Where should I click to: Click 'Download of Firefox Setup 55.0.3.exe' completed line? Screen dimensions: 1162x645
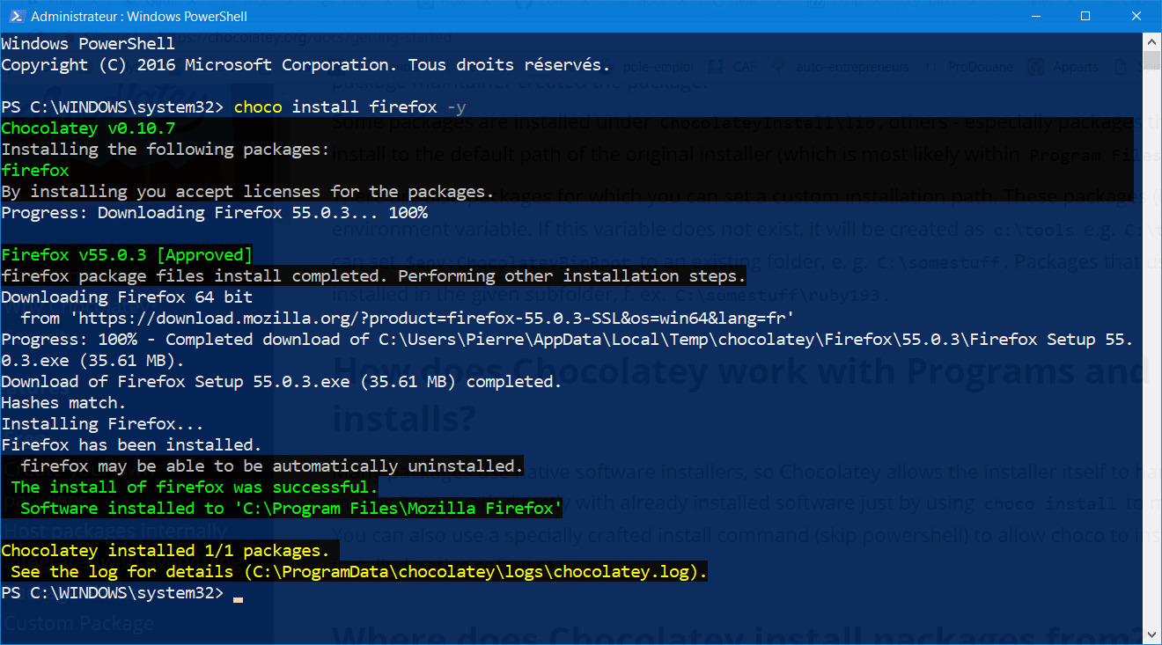282,382
